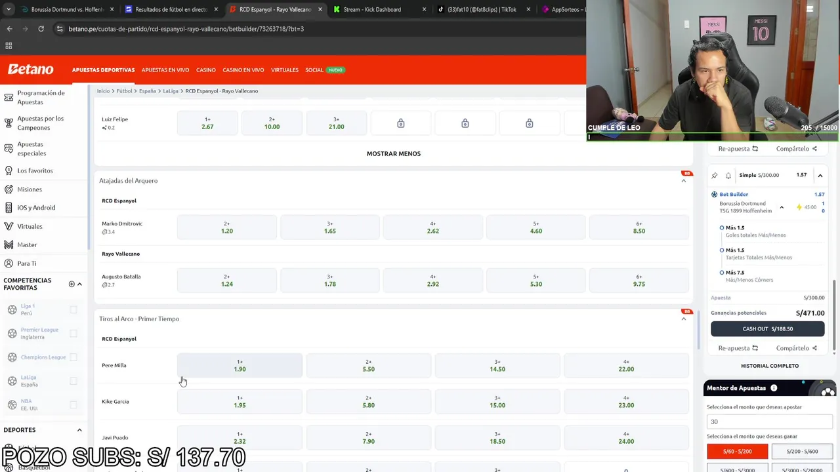Select Pere Milla 1+ odds 1.90
Screen dimensions: 840x472
pos(240,366)
